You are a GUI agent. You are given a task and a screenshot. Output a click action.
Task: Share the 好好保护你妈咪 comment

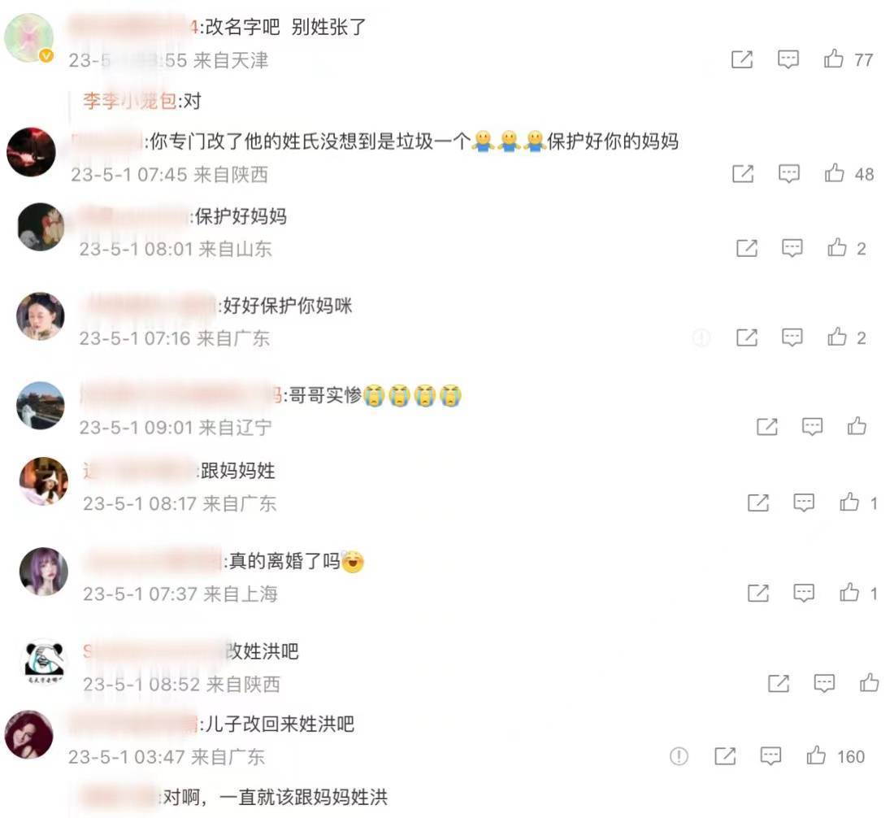(x=746, y=337)
